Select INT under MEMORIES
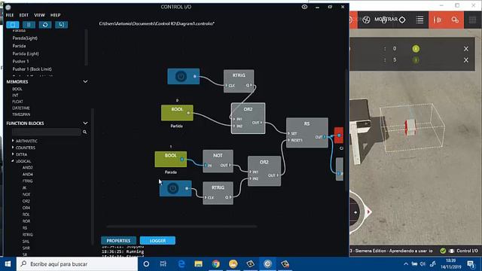The height and width of the screenshot is (271, 482). pyautogui.click(x=15, y=96)
